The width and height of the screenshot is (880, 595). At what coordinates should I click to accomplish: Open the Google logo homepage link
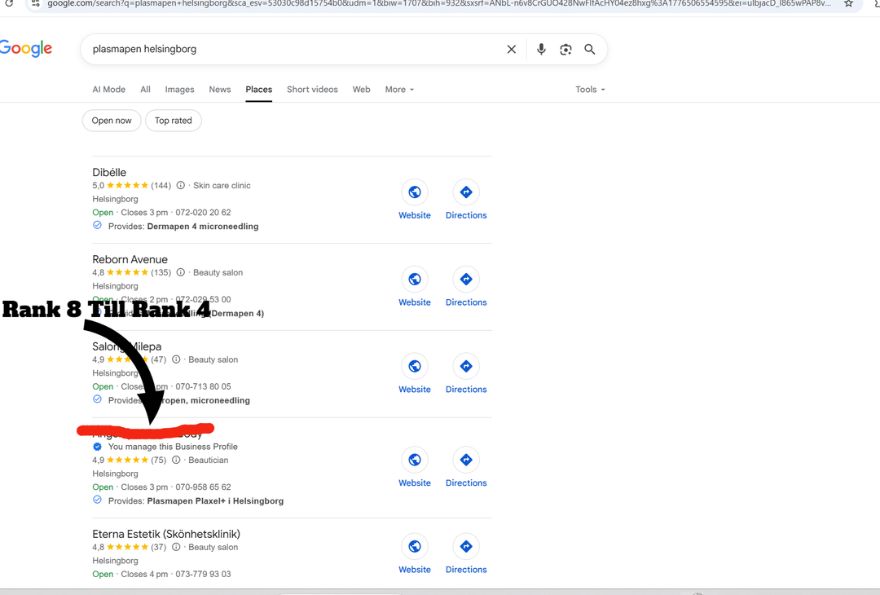(x=26, y=48)
